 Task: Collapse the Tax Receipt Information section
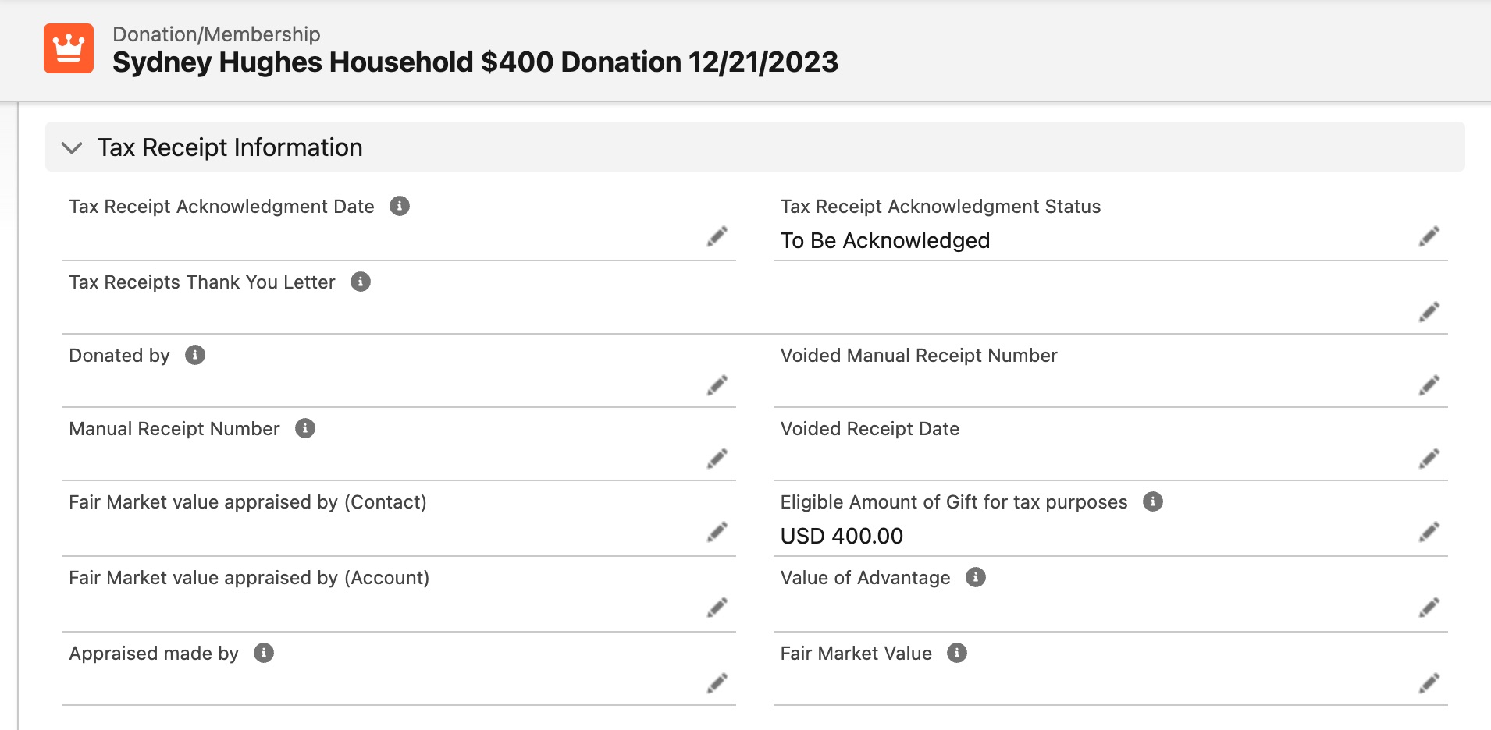(x=73, y=147)
